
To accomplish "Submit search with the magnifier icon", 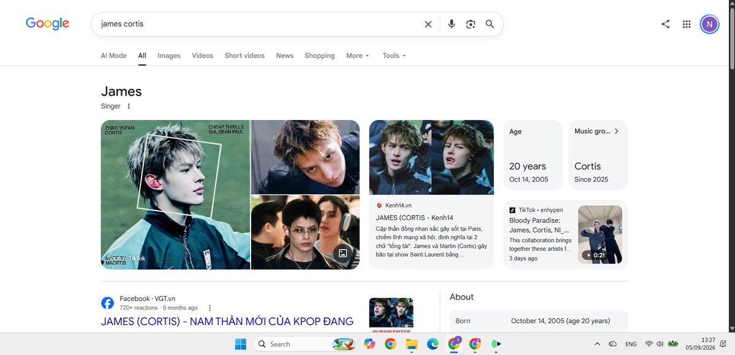I will pyautogui.click(x=489, y=24).
